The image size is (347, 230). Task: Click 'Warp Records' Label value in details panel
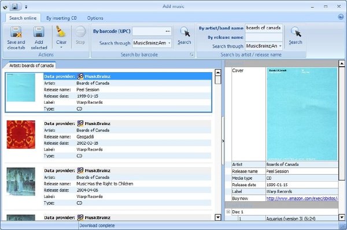pos(279,191)
